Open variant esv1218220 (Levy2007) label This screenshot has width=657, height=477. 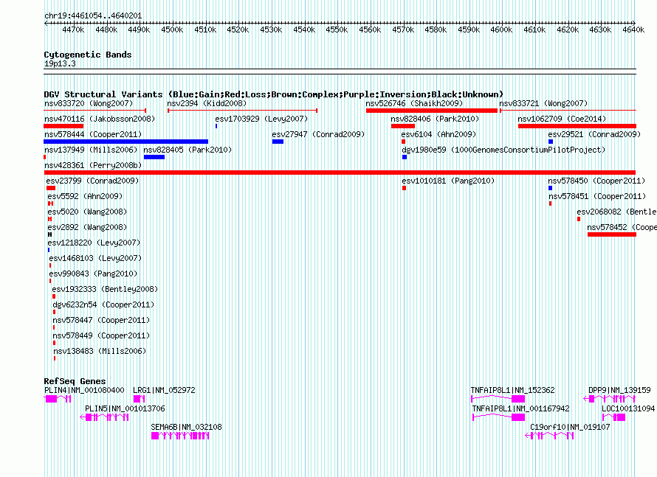[94, 243]
